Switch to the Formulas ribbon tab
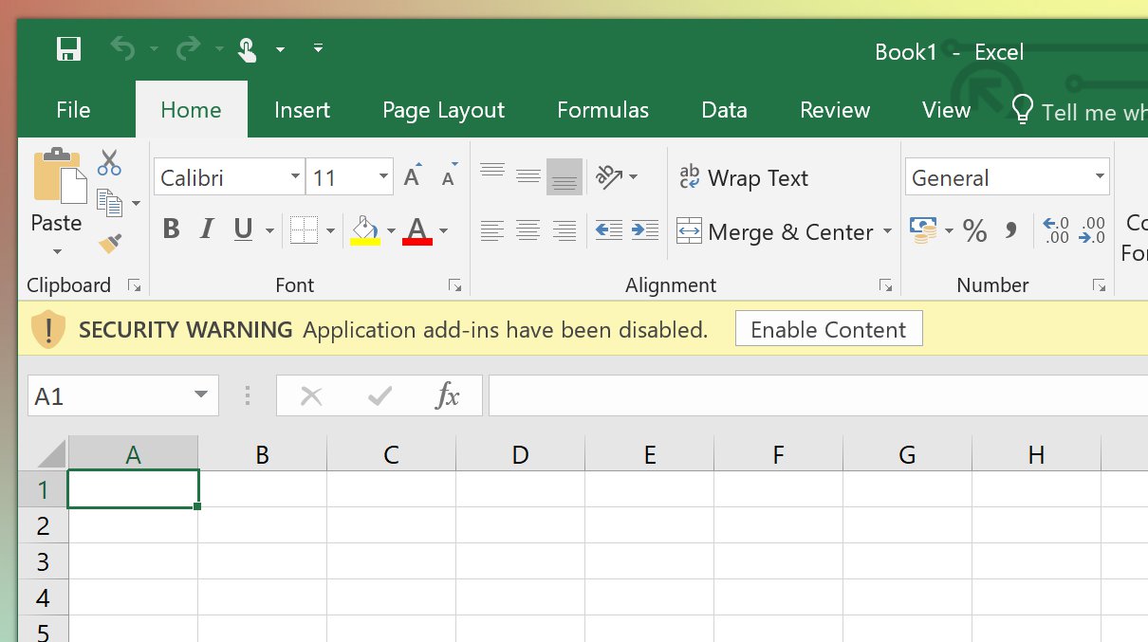Screen dimensions: 1148x642 pos(602,110)
